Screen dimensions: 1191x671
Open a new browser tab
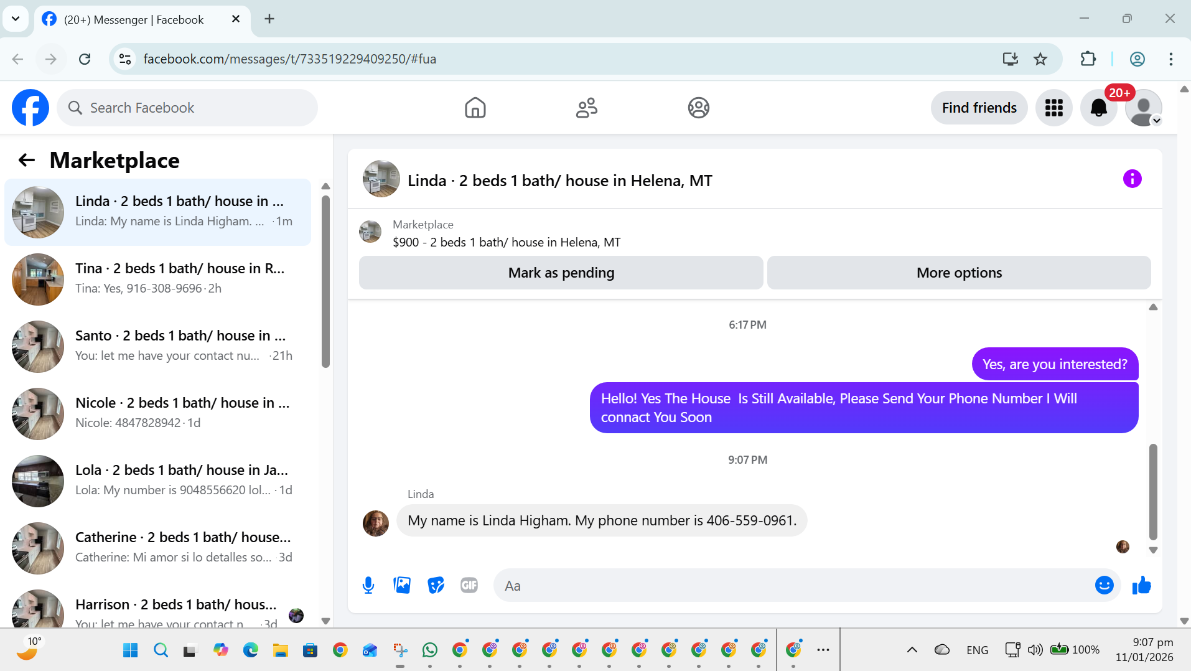(269, 19)
